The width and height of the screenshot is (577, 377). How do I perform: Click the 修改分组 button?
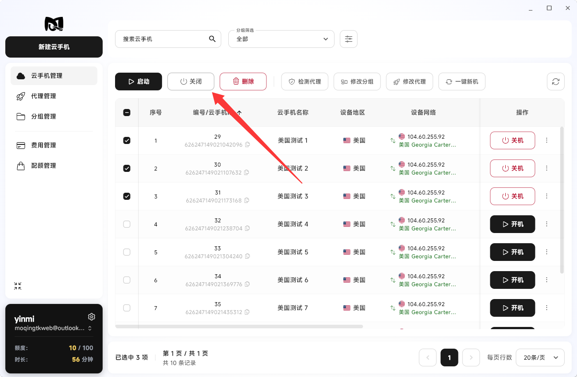click(x=357, y=82)
